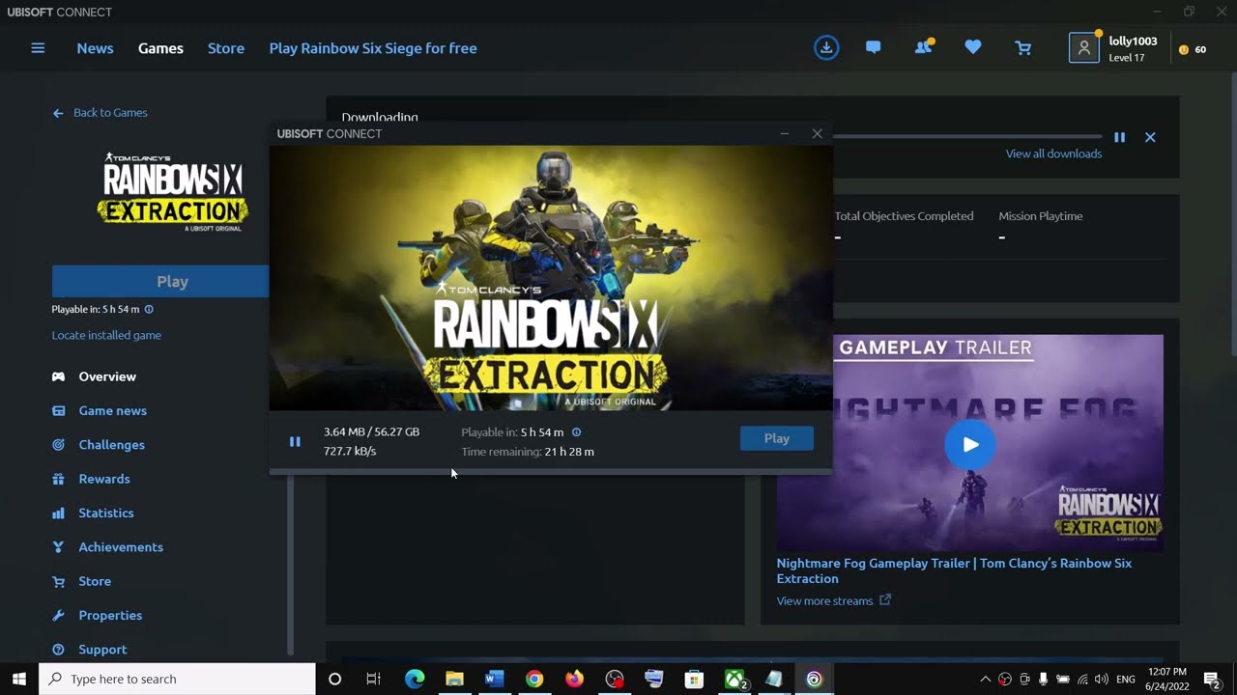Open the hamburger menu in Ubisoft Connect
This screenshot has width=1237, height=695.
click(38, 48)
